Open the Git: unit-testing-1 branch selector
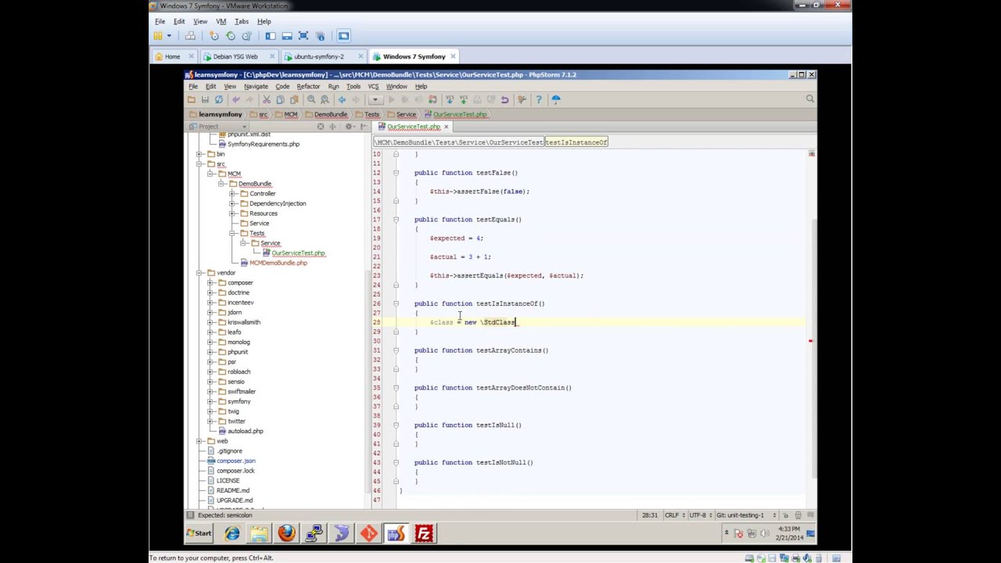Viewport: 1001px width, 563px height. (745, 515)
